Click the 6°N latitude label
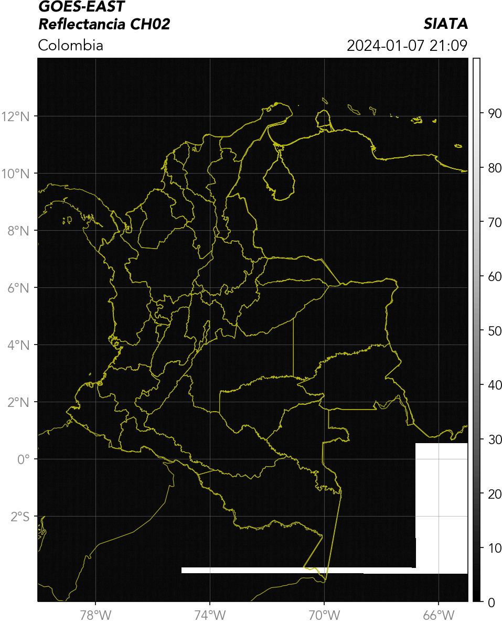502x623 pixels. click(x=18, y=288)
